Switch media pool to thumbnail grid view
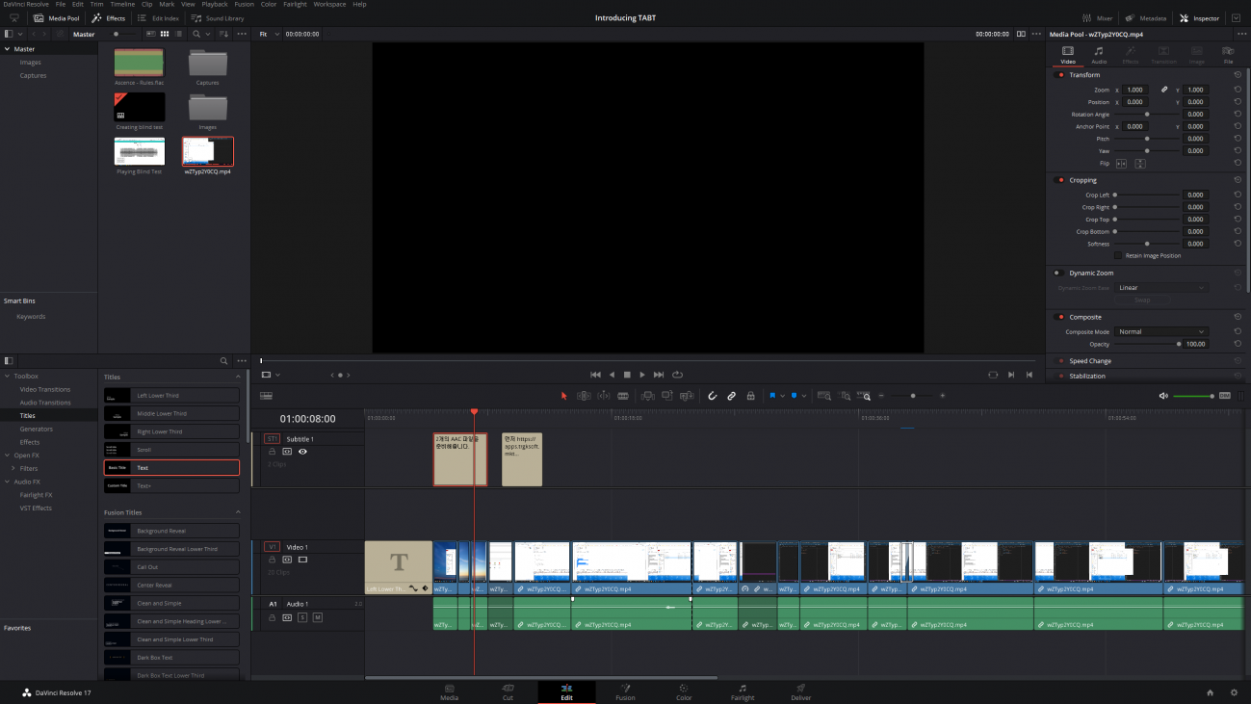1251x704 pixels. click(x=165, y=34)
